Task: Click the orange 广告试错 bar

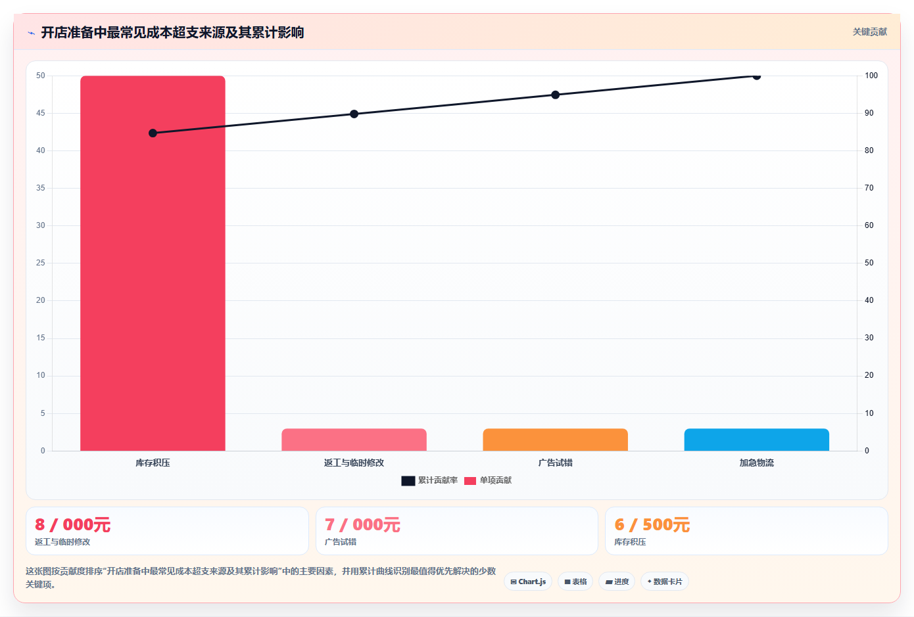Action: [555, 440]
